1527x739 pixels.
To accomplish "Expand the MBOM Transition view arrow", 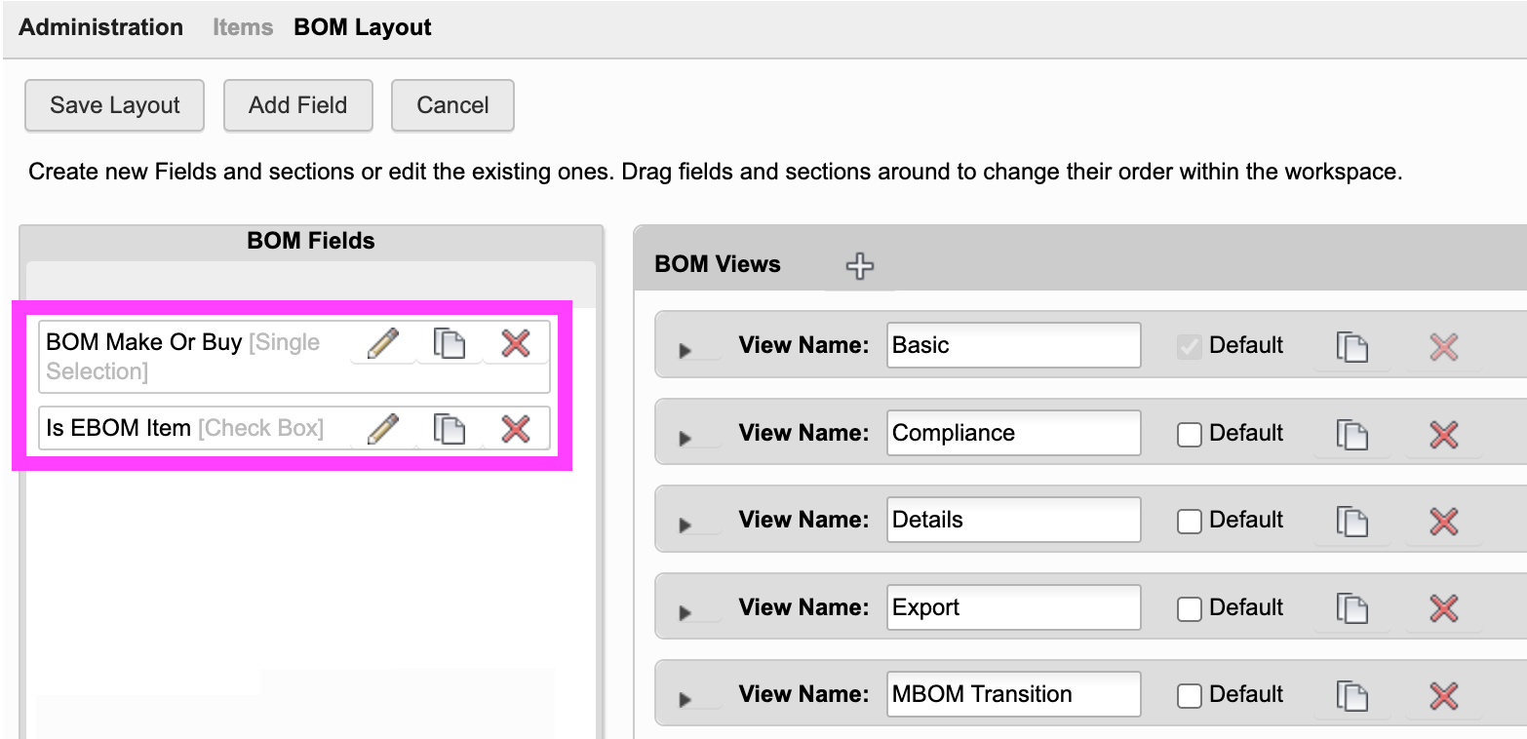I will (x=685, y=699).
